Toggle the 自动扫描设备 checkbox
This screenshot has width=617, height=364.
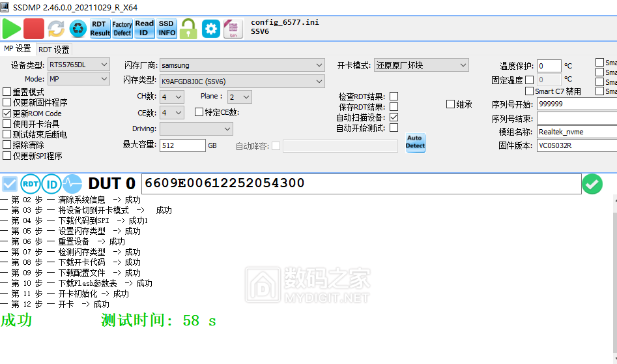(394, 117)
